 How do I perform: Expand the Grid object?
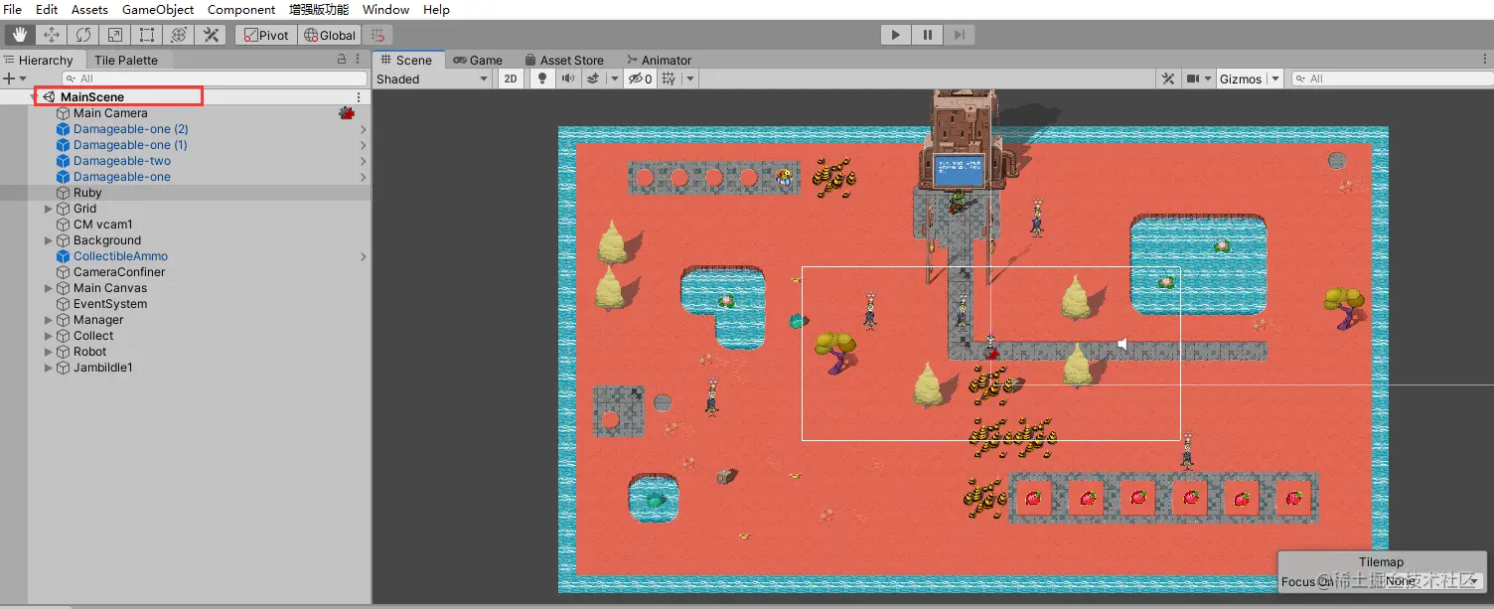(49, 209)
